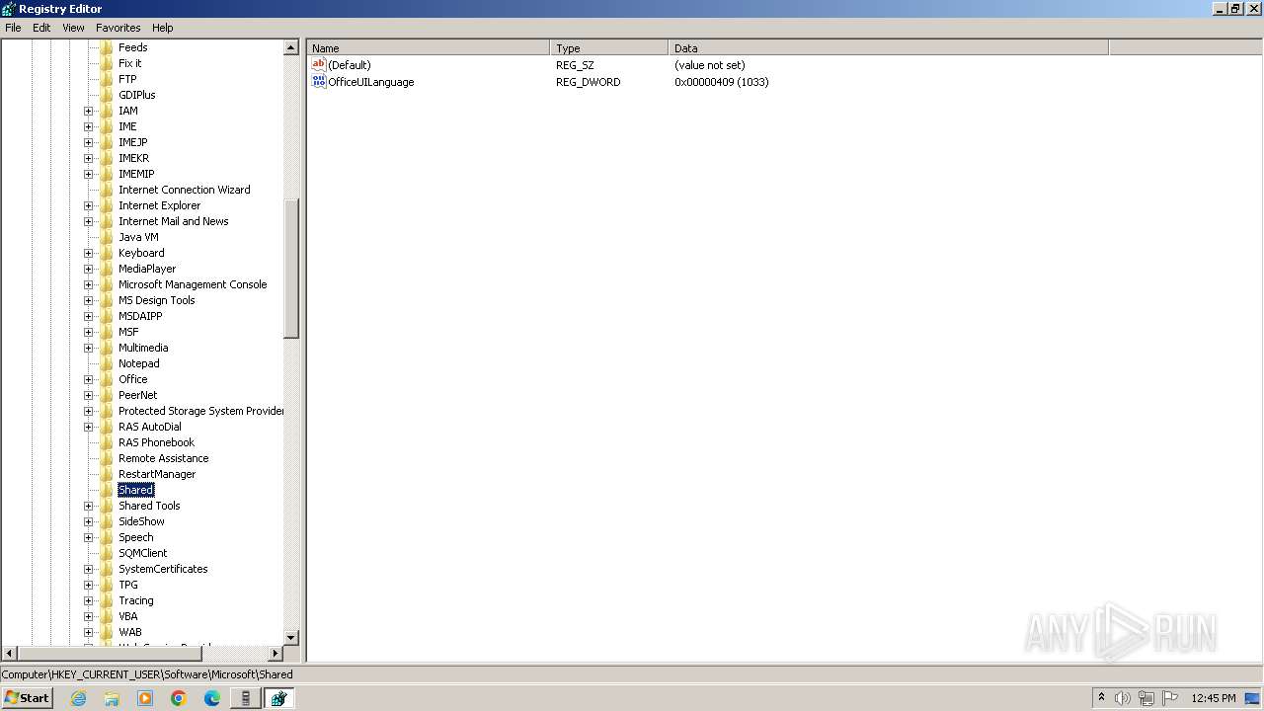Select the MSF key

click(128, 332)
